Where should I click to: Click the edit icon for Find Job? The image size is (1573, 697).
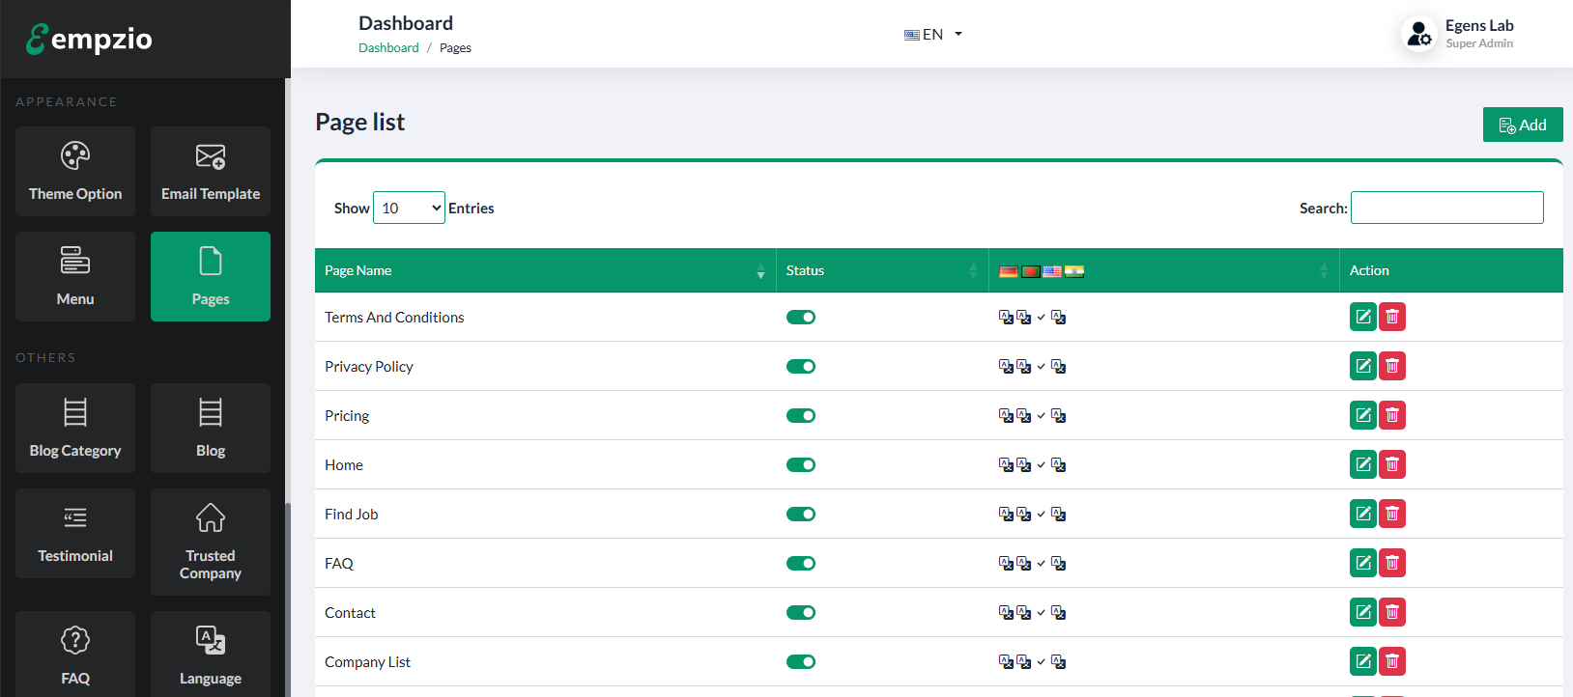pos(1362,514)
